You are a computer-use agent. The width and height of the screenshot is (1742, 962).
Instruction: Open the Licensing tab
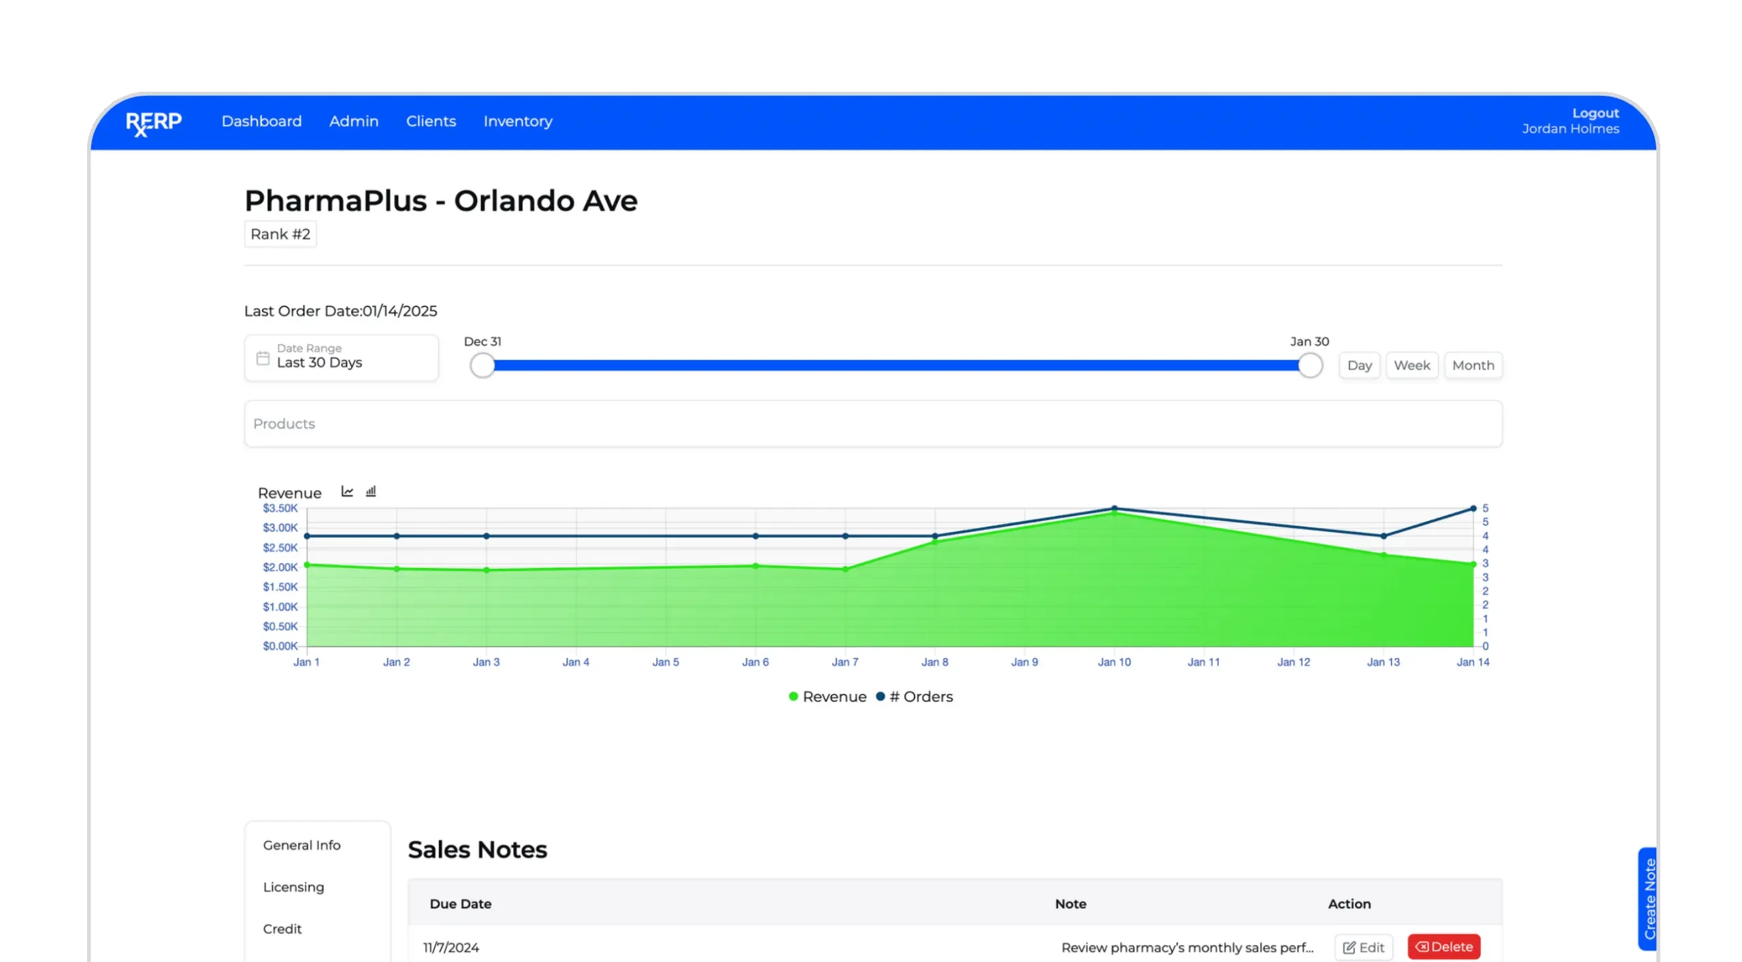click(x=293, y=887)
